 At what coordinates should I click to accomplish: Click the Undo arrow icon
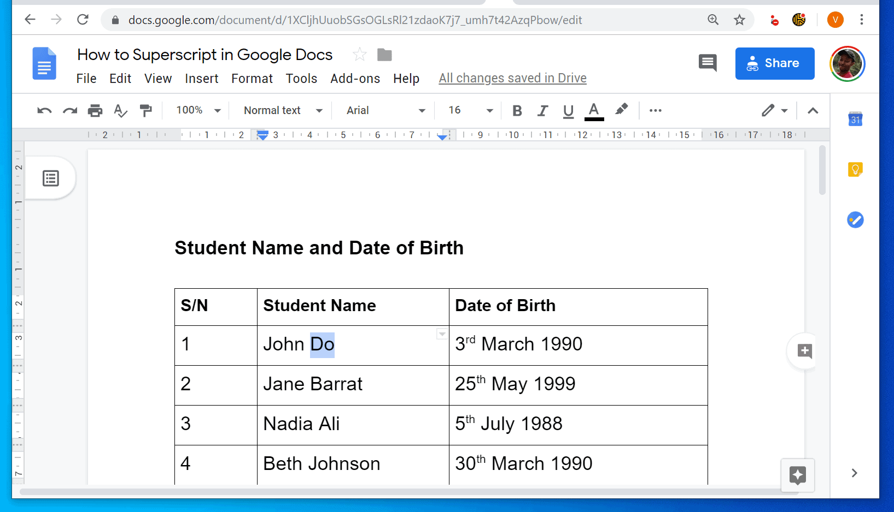tap(44, 111)
